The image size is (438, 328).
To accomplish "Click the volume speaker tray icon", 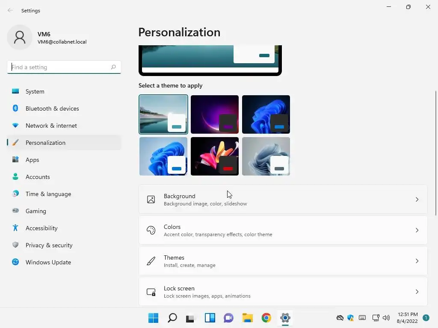I will click(386, 318).
